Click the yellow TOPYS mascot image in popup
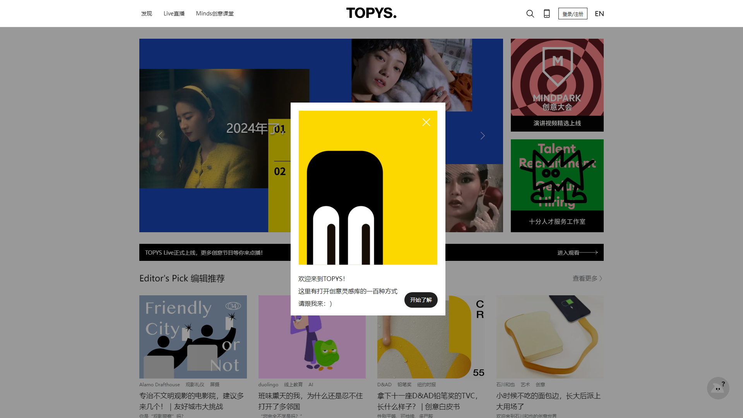The image size is (743, 418). [x=367, y=188]
